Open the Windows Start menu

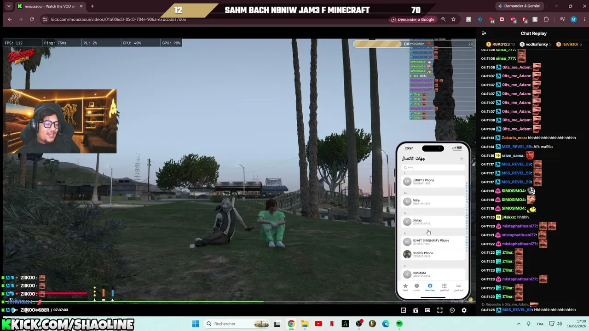[x=196, y=324]
